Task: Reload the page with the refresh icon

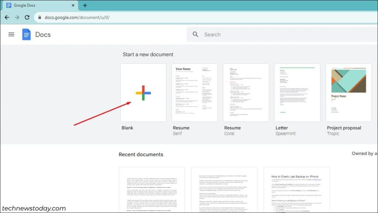Action: point(27,17)
